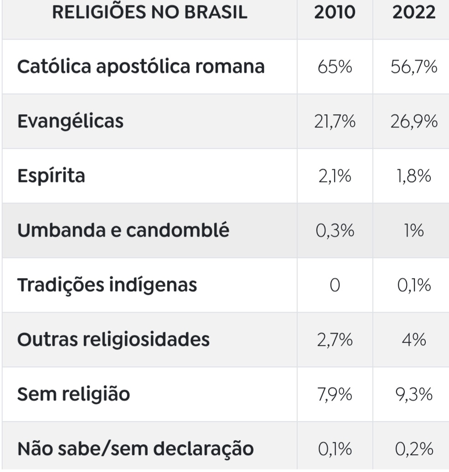
Task: Select the 4% Outras religiosidades cell
Action: click(x=413, y=340)
